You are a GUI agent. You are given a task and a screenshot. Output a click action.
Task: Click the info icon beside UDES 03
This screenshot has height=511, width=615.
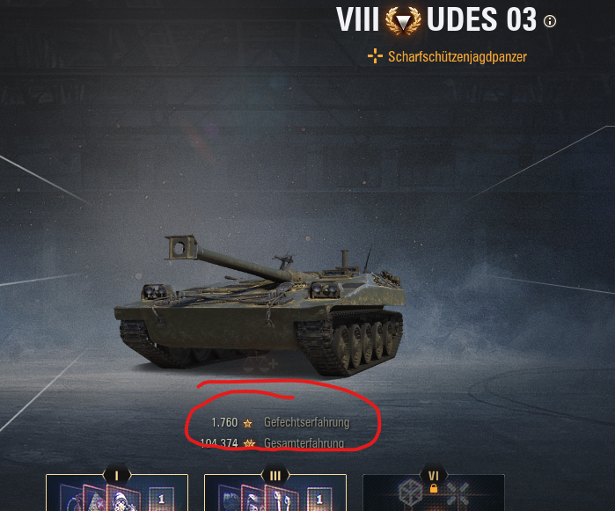pyautogui.click(x=550, y=21)
